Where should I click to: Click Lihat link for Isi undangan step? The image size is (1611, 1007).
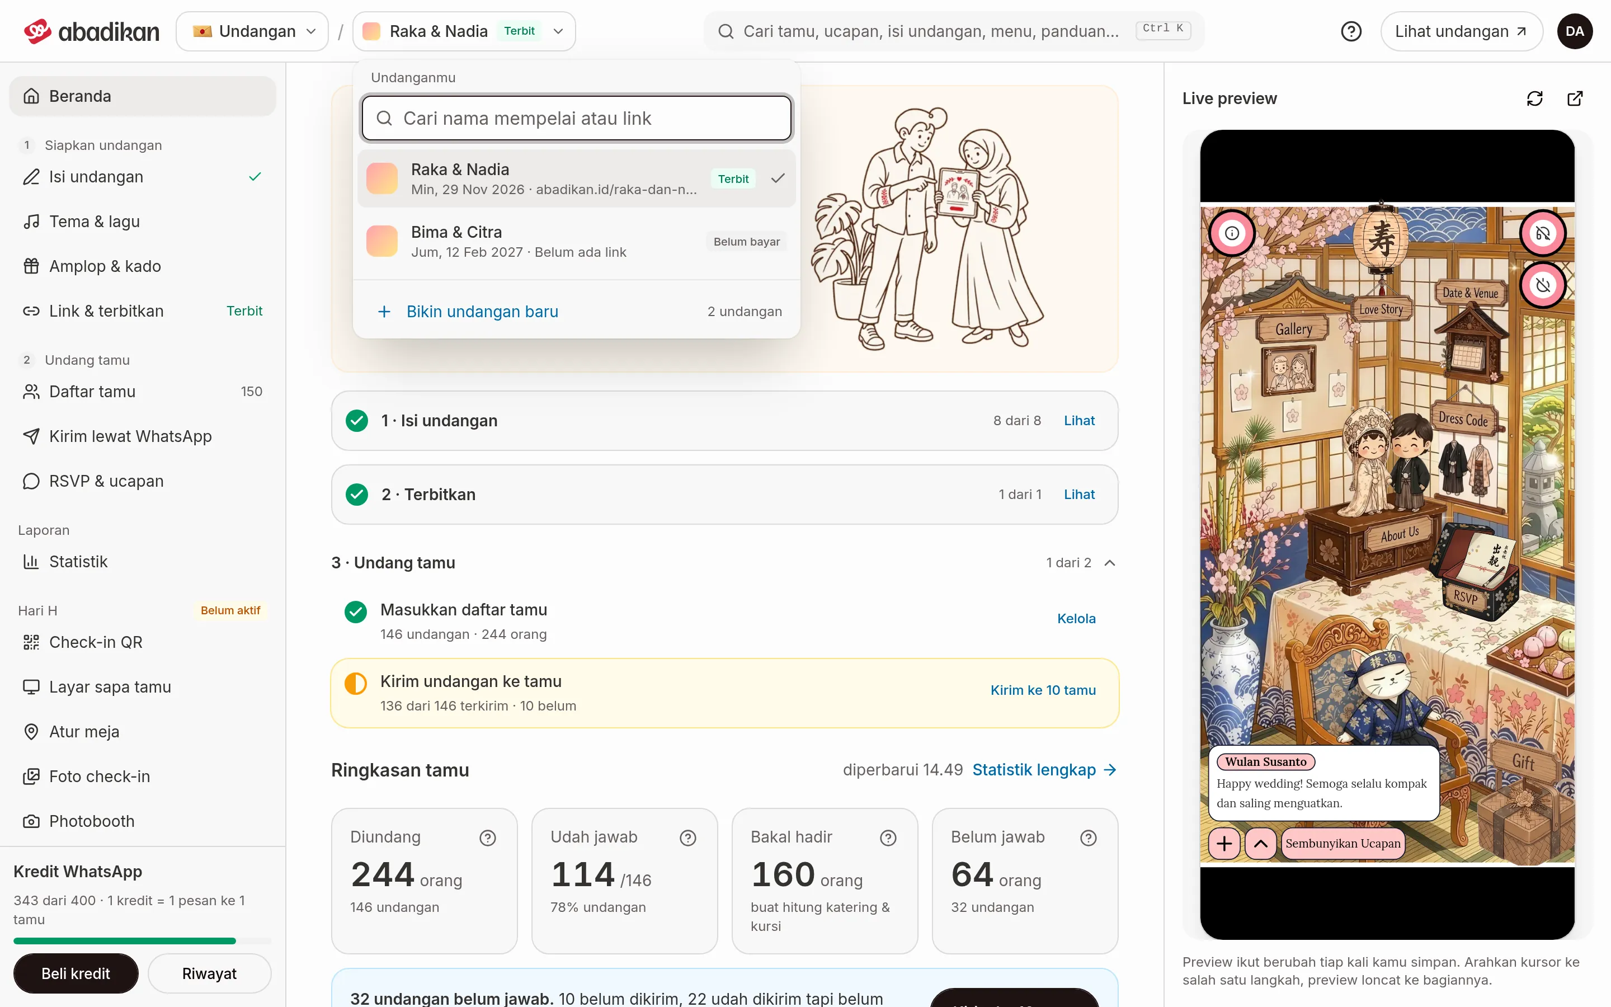coord(1079,421)
